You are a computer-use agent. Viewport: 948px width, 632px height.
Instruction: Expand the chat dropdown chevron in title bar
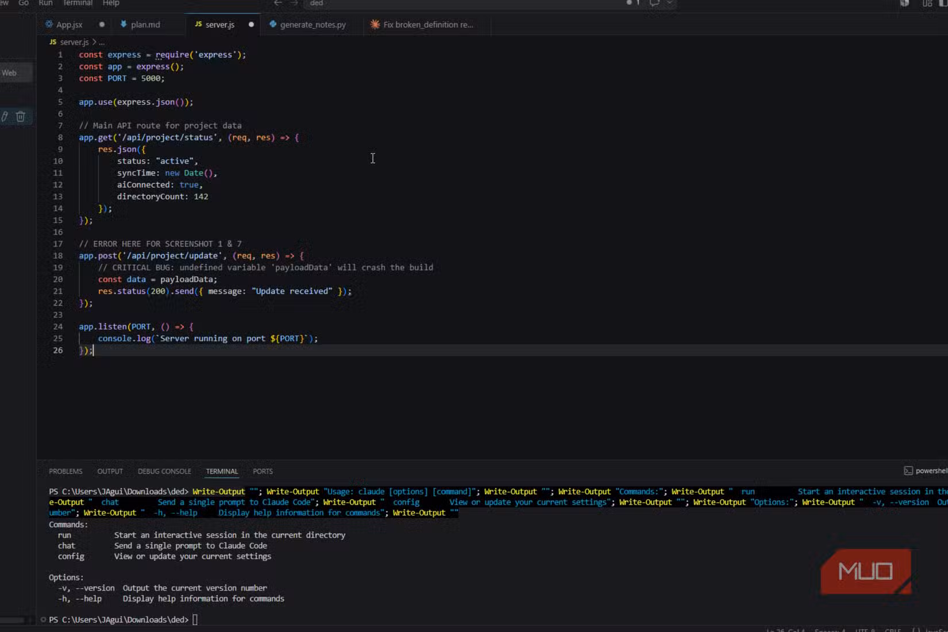(x=669, y=3)
